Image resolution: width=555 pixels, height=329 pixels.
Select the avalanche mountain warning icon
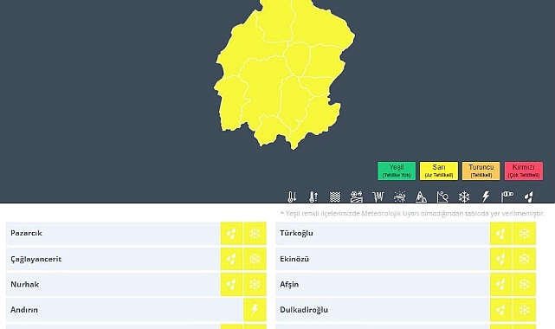click(421, 197)
